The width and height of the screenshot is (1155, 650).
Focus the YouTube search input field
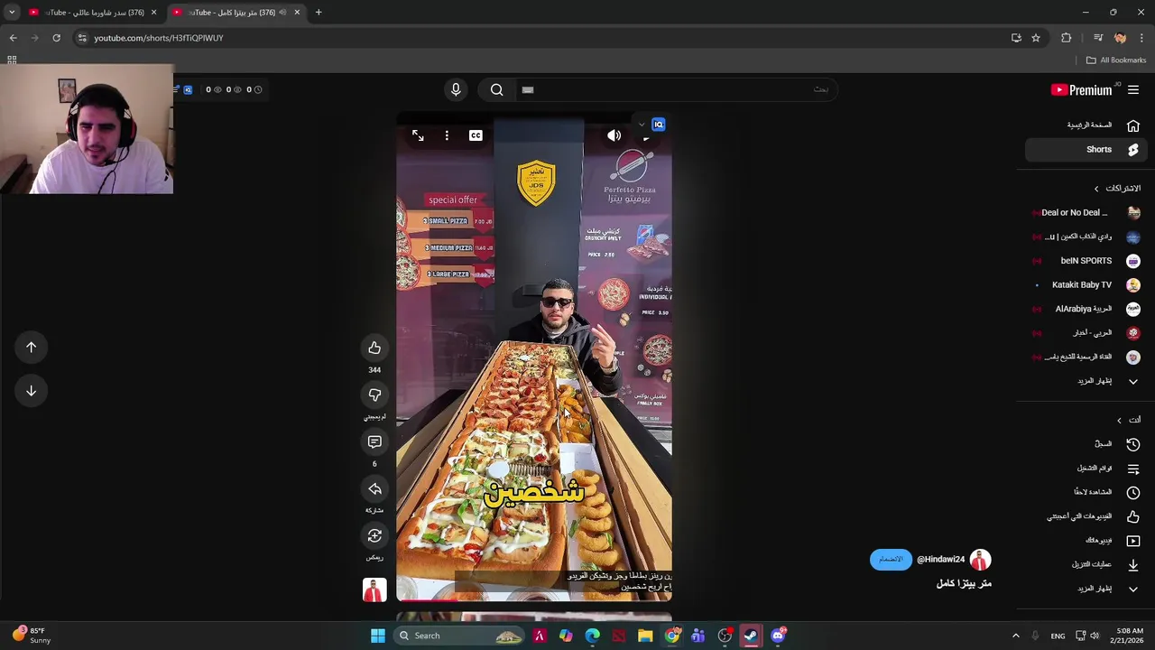pos(677,89)
